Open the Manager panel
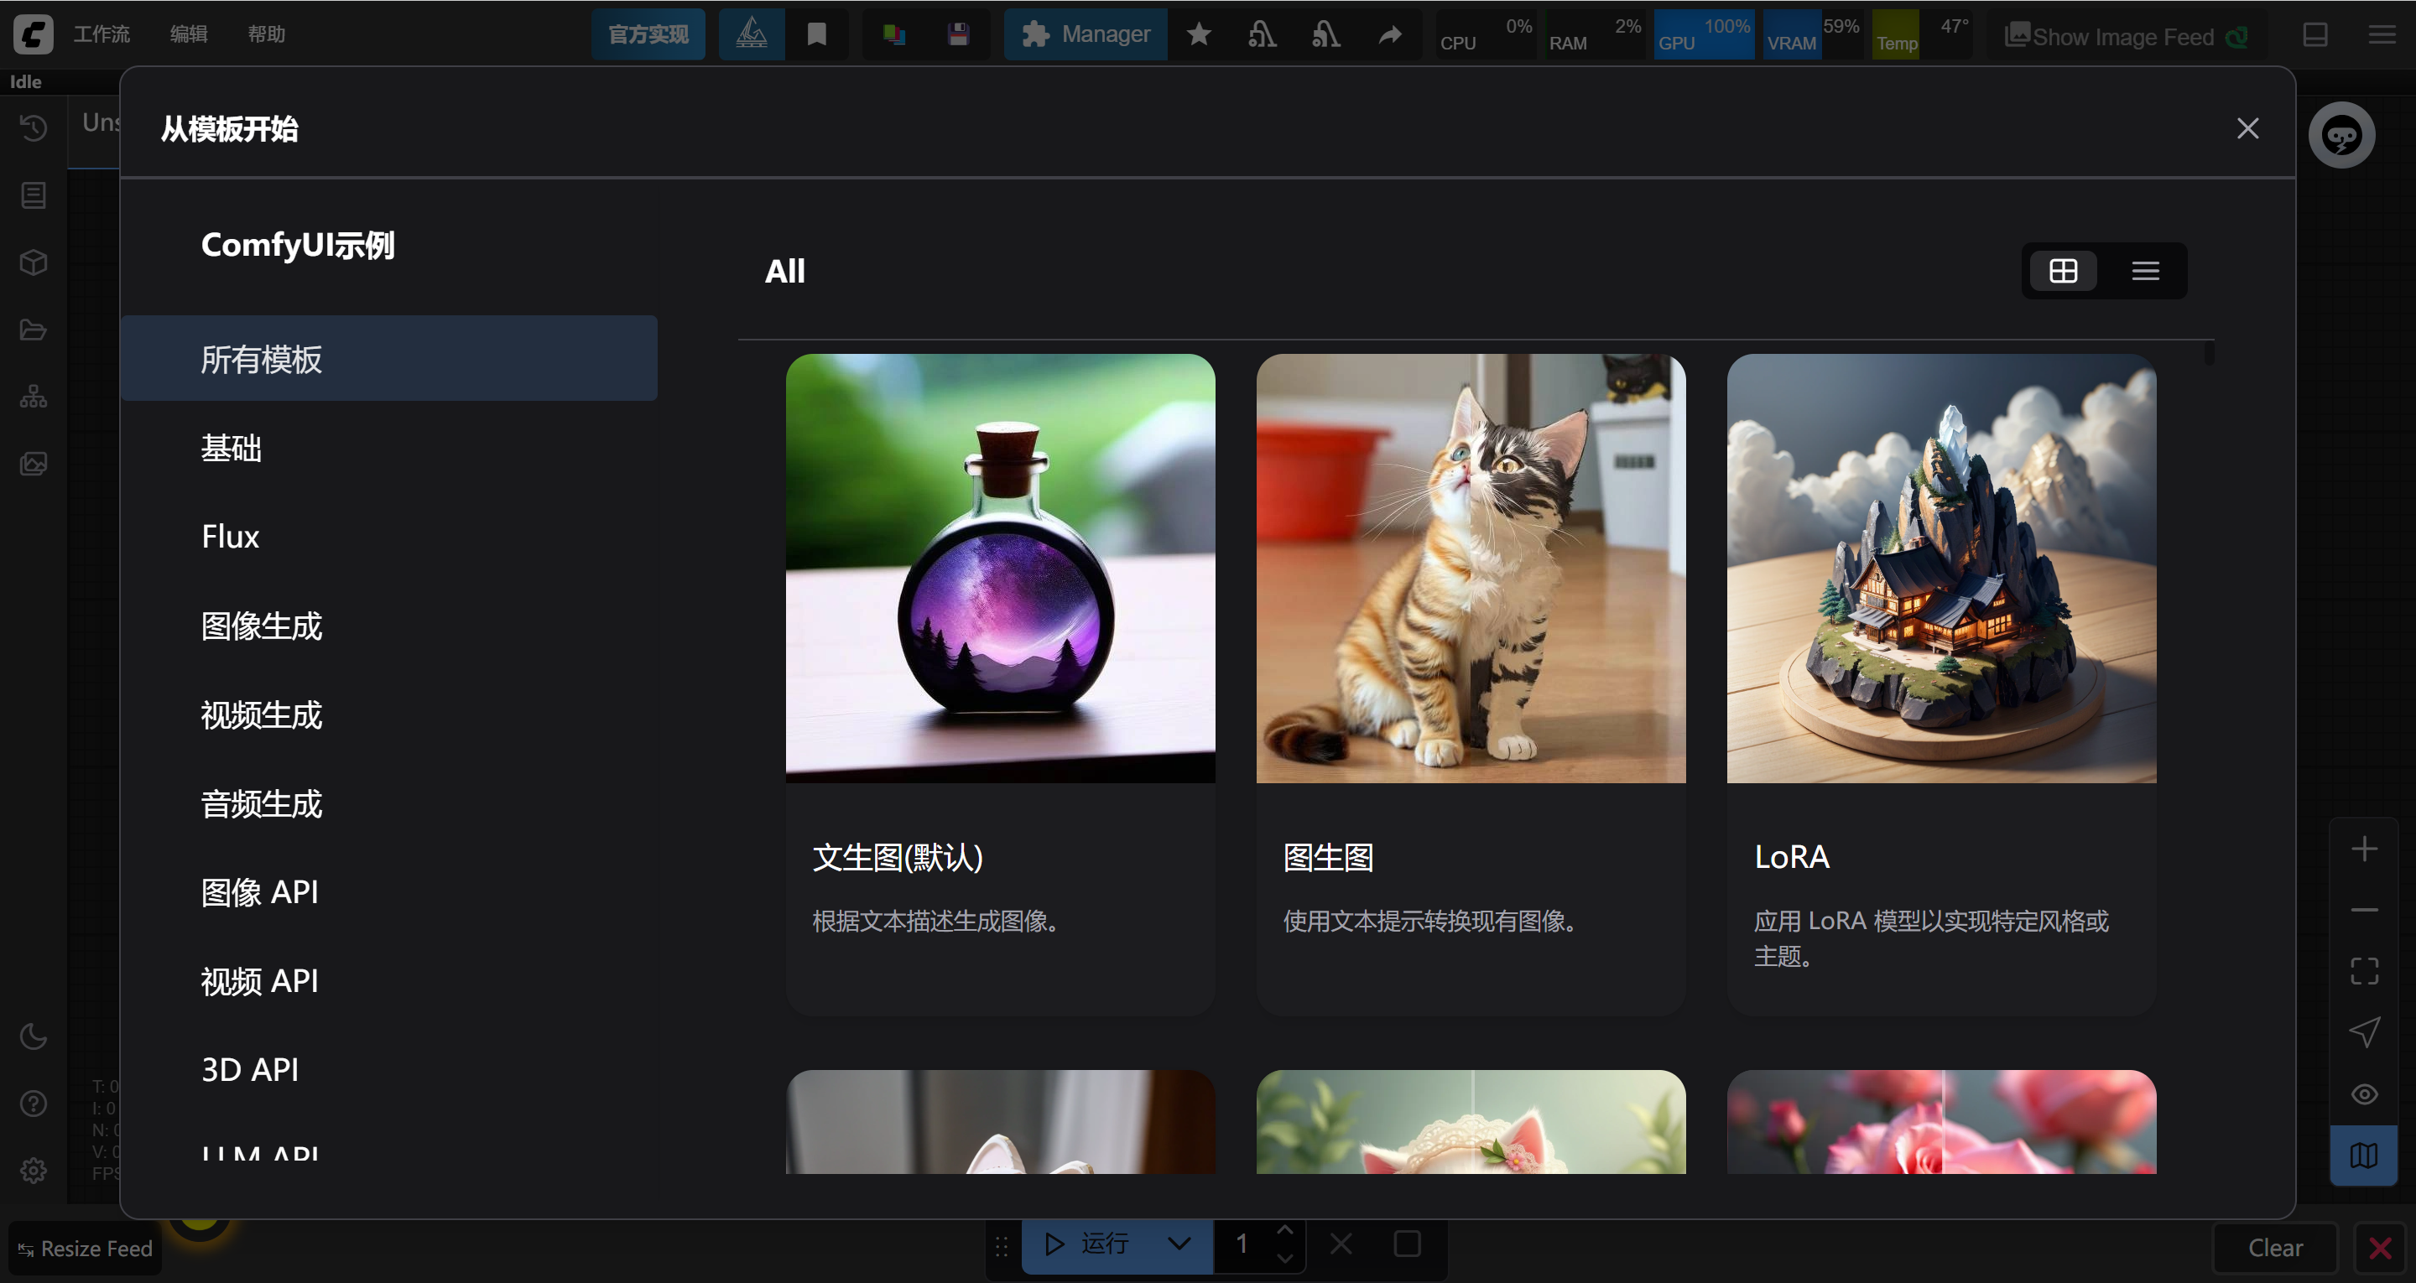The width and height of the screenshot is (2416, 1283). pyautogui.click(x=1086, y=34)
